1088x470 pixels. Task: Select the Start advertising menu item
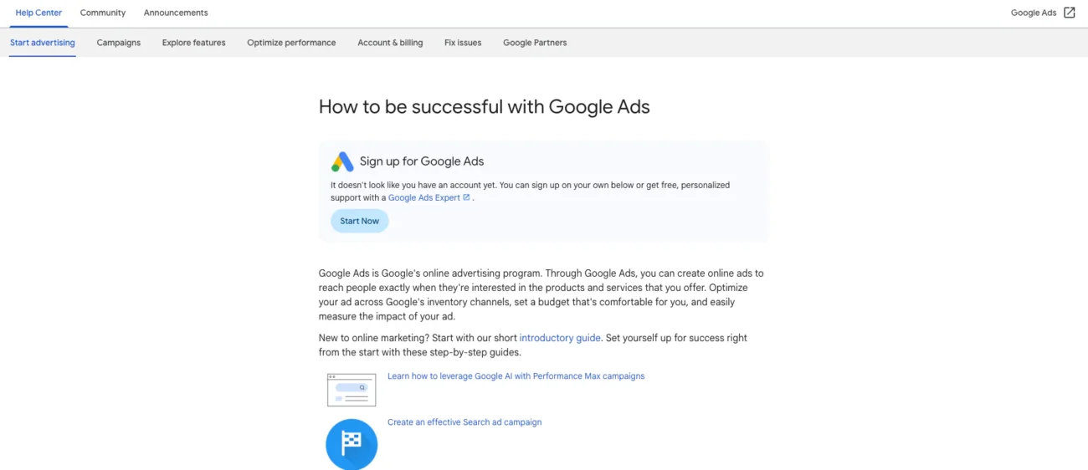click(43, 43)
